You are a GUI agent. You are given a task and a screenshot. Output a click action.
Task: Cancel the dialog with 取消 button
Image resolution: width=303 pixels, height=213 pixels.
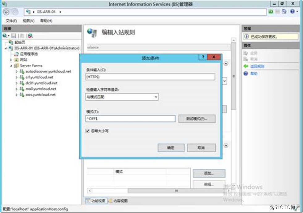point(201,148)
